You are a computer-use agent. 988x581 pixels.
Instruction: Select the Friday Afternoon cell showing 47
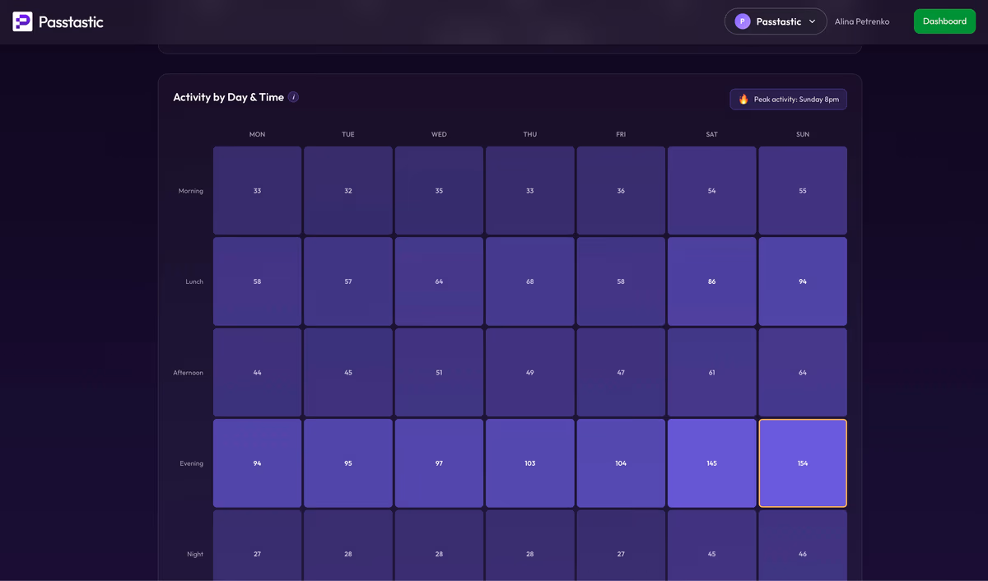pyautogui.click(x=621, y=373)
